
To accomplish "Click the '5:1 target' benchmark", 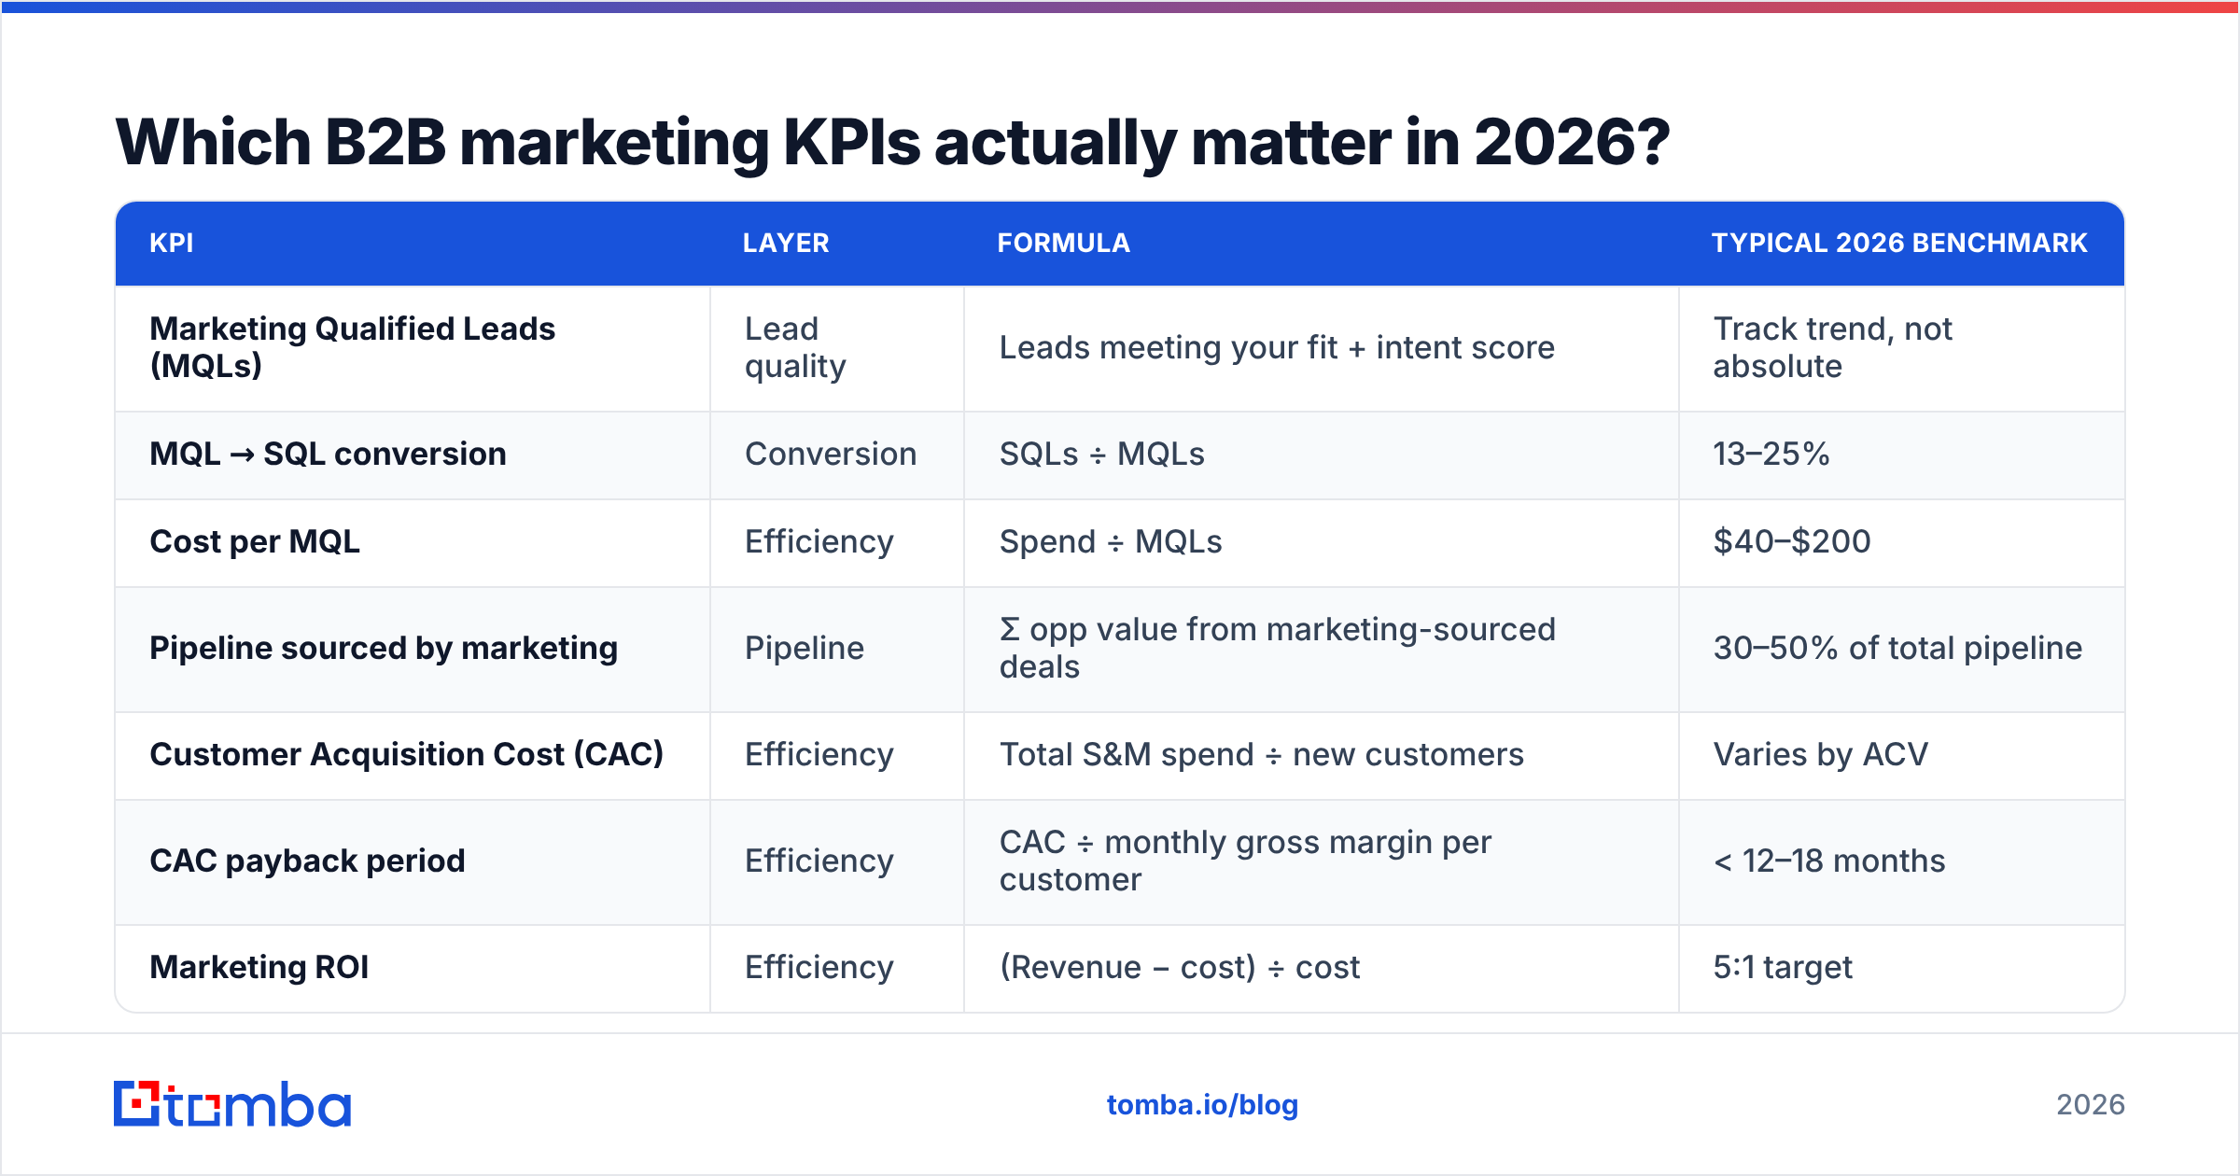I will 1783,967.
